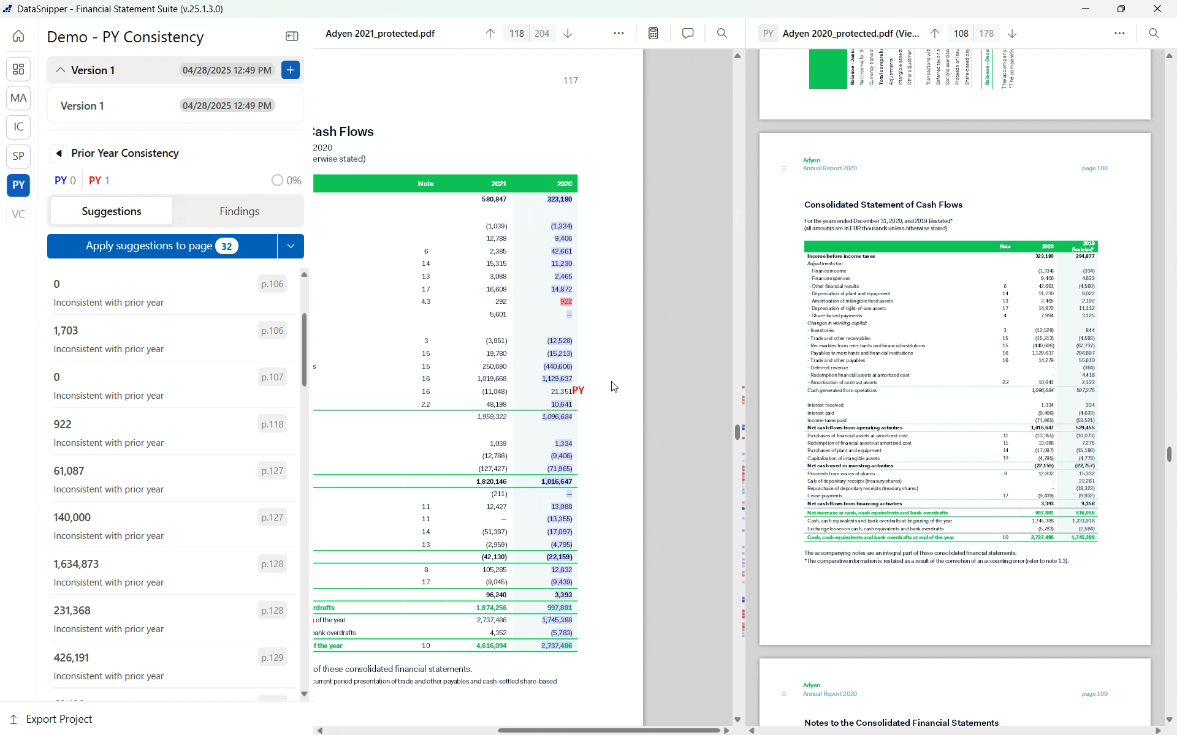1177x735 pixels.
Task: Switch to the SP module
Action: pyautogui.click(x=18, y=156)
